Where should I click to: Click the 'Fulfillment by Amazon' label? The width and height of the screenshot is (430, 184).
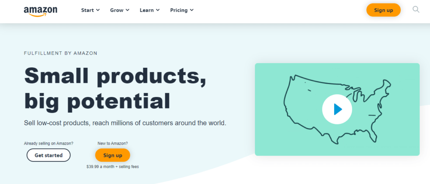pos(61,54)
